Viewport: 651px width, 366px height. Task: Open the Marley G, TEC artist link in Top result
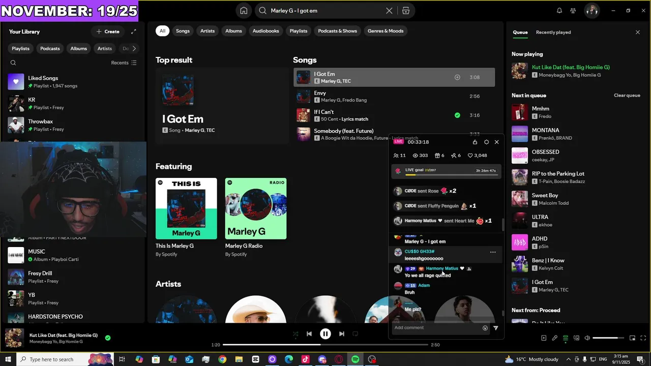coord(200,131)
